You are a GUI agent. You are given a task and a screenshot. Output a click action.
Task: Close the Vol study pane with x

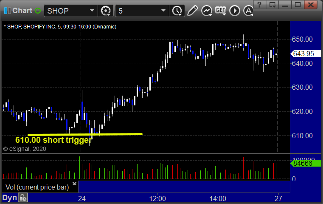click(74, 184)
